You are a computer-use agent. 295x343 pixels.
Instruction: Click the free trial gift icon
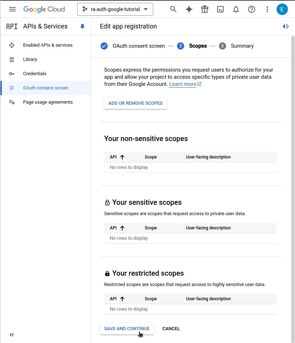(205, 9)
